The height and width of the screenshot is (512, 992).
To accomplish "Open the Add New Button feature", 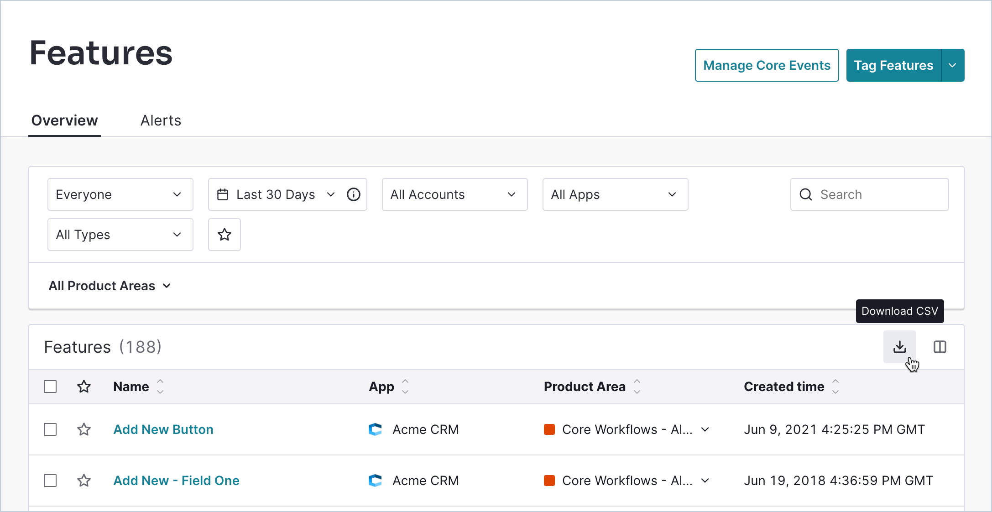I will tap(163, 429).
